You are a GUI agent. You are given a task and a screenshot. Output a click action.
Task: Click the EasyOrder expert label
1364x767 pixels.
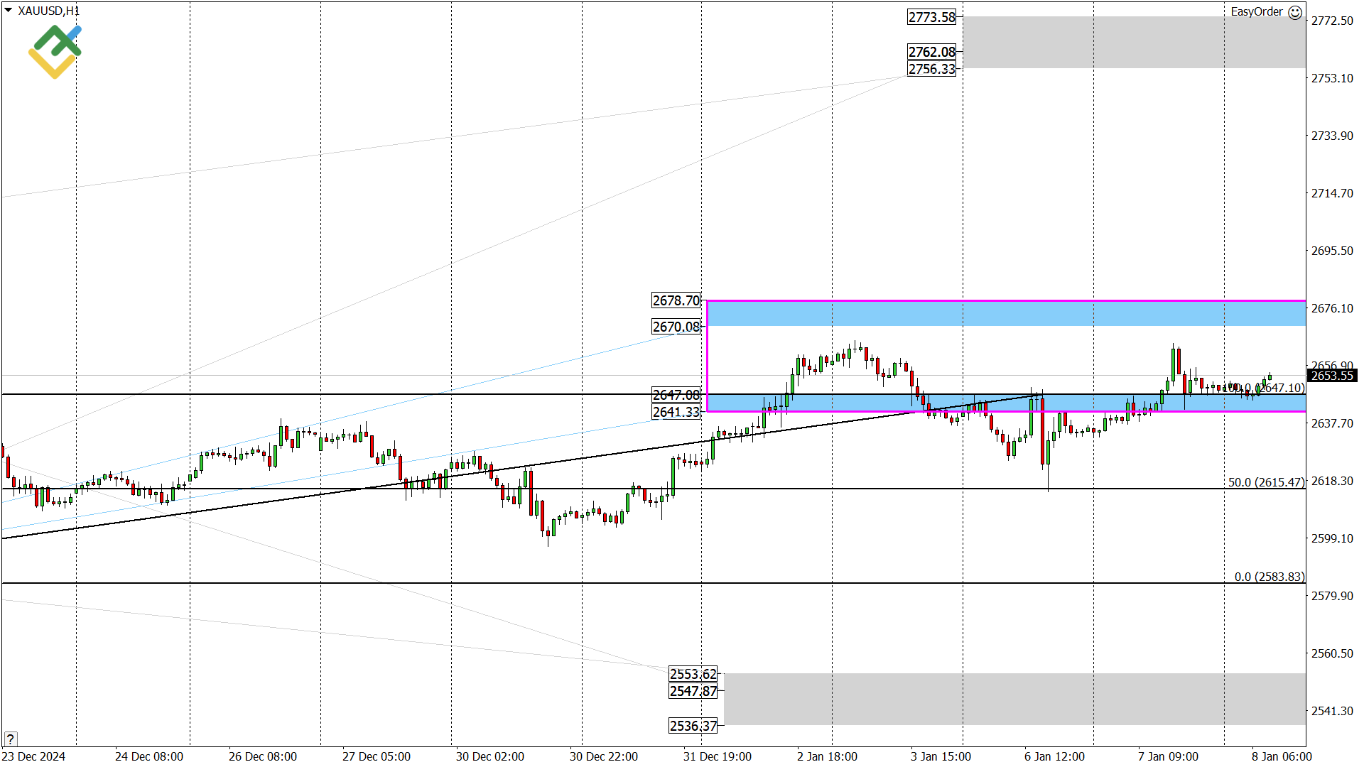click(x=1256, y=12)
